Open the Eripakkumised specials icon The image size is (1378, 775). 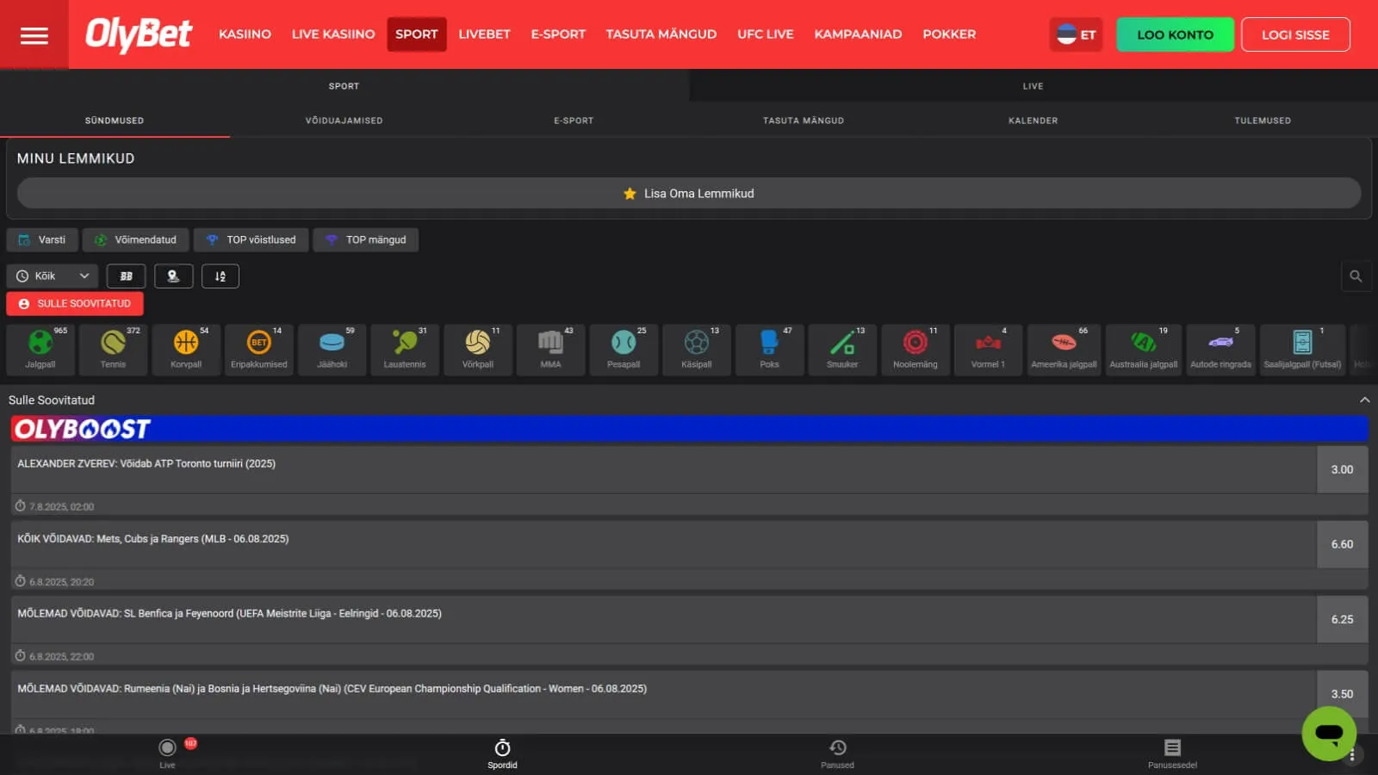click(259, 349)
